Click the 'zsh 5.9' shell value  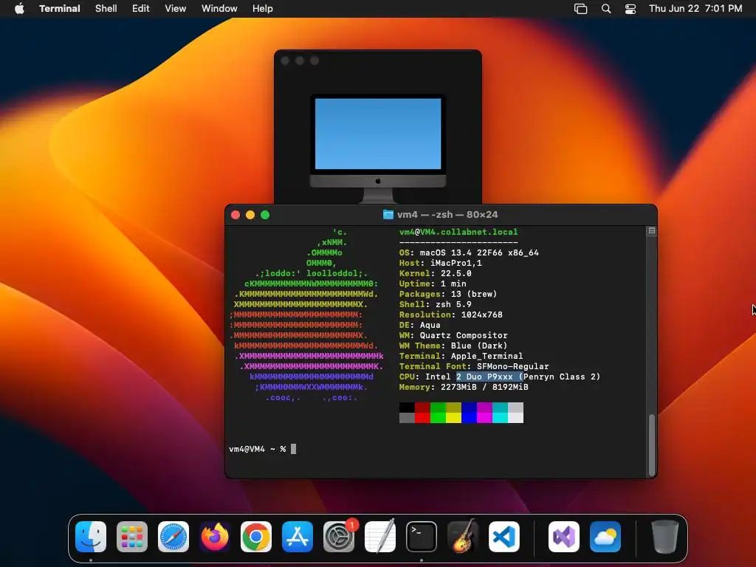click(454, 305)
